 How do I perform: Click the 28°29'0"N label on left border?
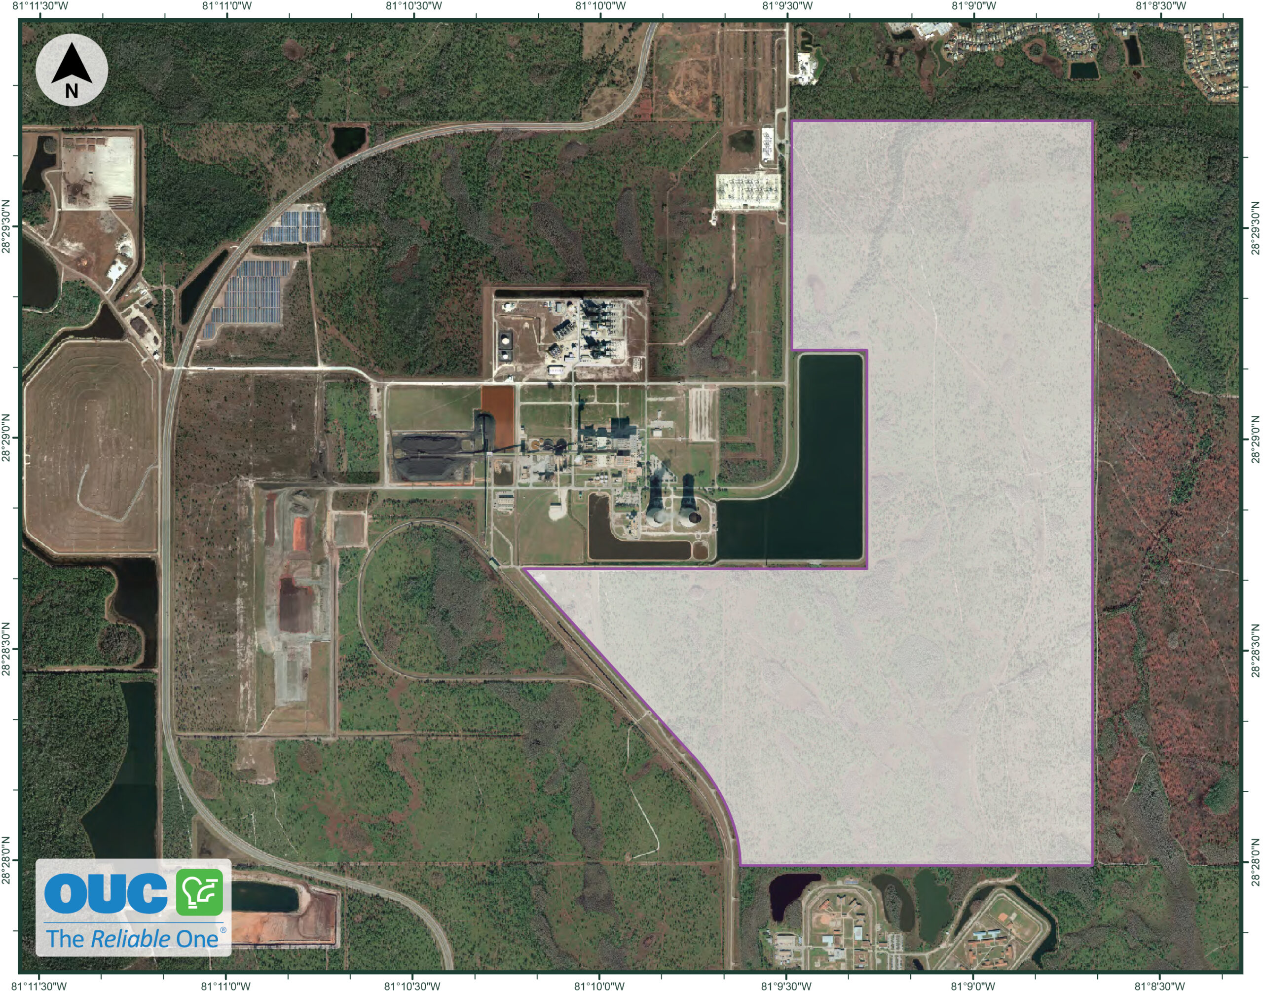coord(6,438)
